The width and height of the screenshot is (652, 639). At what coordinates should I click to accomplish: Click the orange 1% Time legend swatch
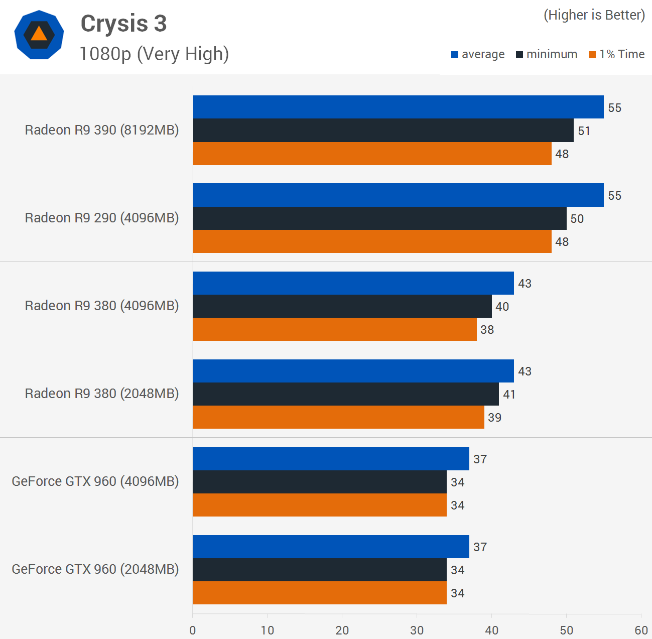[x=592, y=55]
